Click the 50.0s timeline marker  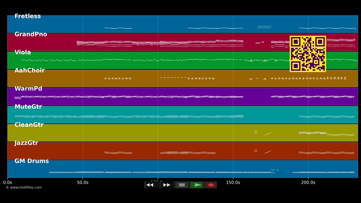(x=83, y=182)
